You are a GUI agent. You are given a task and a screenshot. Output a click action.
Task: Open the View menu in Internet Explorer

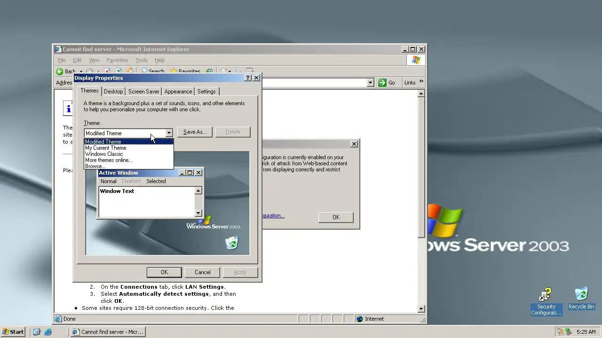click(94, 60)
